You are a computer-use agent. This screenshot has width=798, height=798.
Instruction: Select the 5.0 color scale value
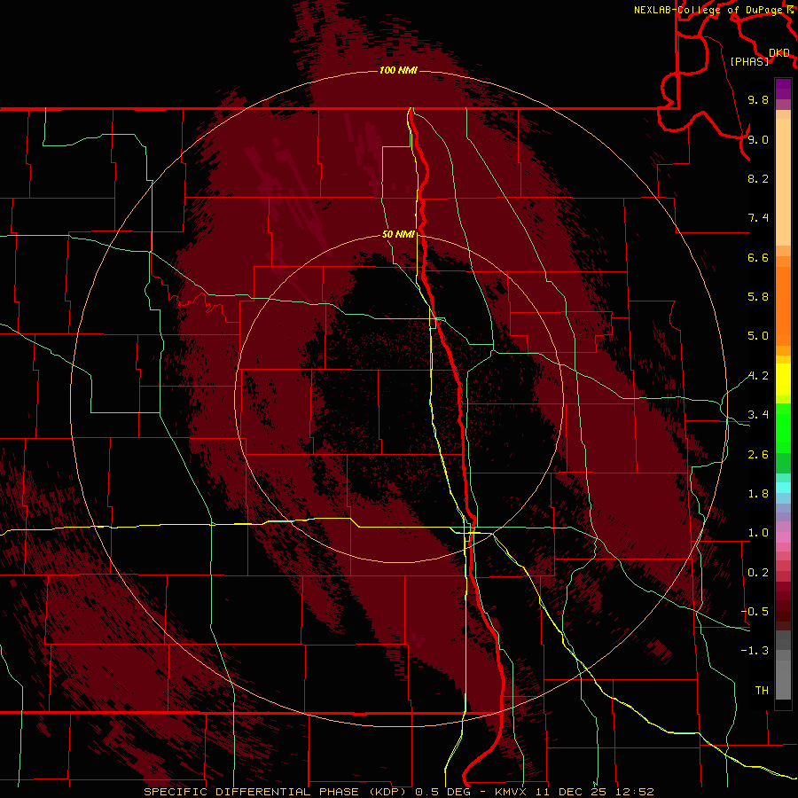pos(758,336)
